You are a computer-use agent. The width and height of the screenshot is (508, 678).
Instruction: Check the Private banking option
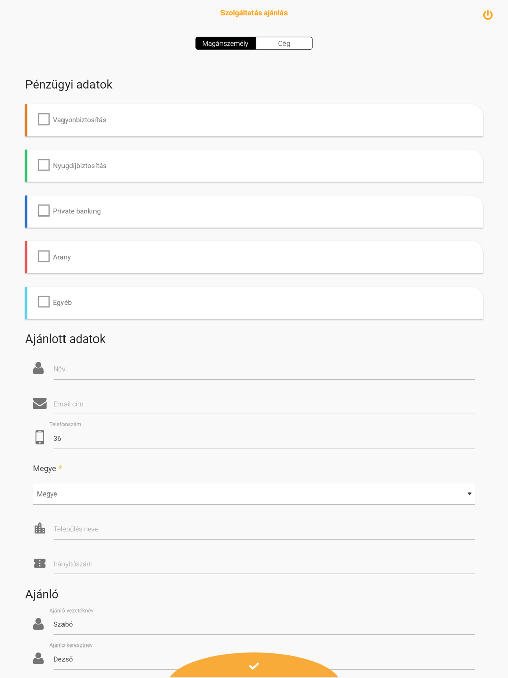click(x=44, y=210)
